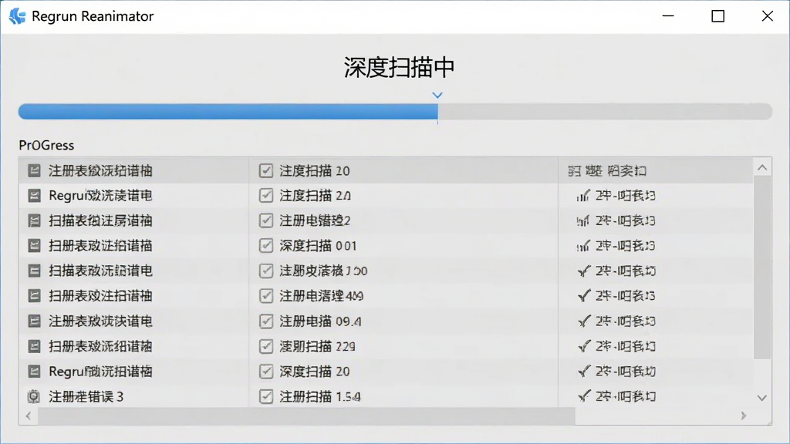Toggle the checkbox in the highlighted top row

click(266, 170)
